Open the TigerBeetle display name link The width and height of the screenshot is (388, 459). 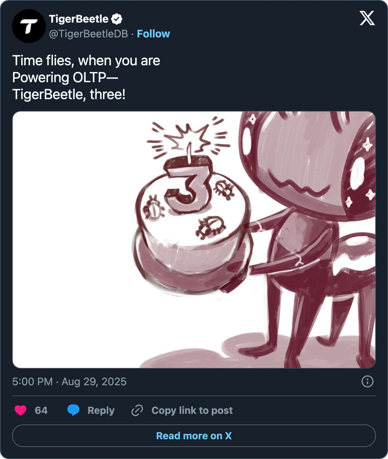[x=79, y=19]
